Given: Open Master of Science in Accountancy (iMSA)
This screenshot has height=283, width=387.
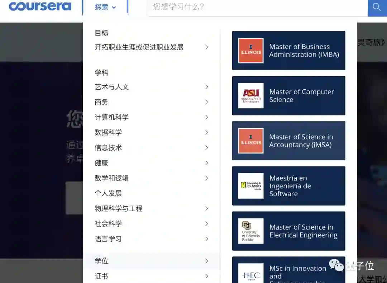Looking at the screenshot, I should [288, 141].
